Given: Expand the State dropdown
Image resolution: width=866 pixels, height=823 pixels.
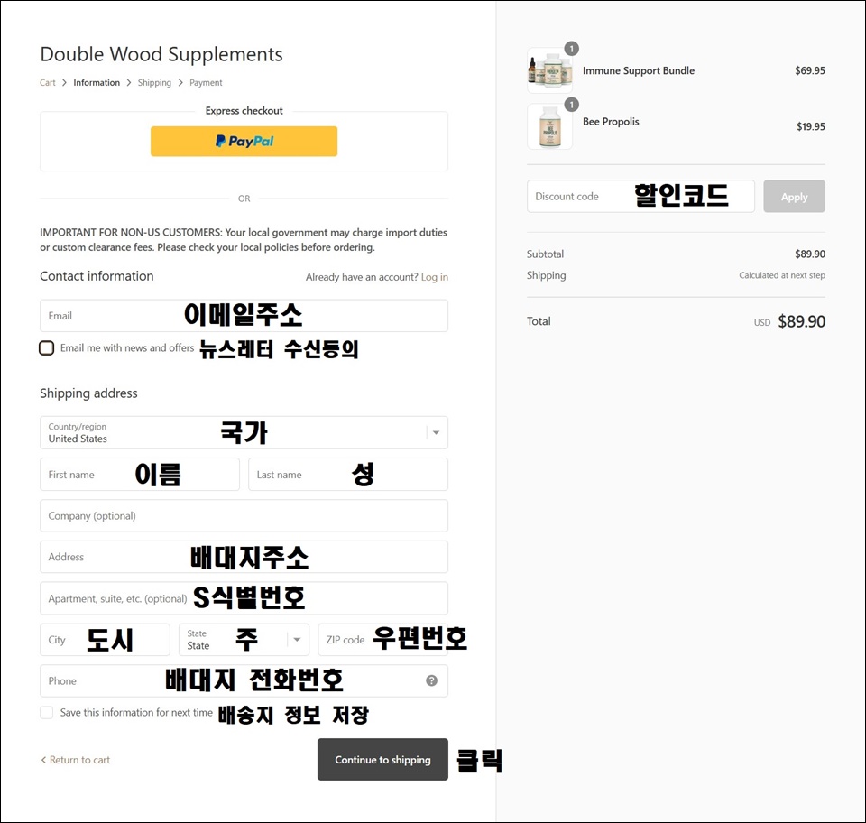Looking at the screenshot, I should click(244, 640).
